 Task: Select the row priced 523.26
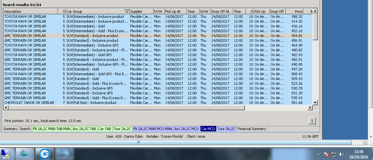[158, 84]
